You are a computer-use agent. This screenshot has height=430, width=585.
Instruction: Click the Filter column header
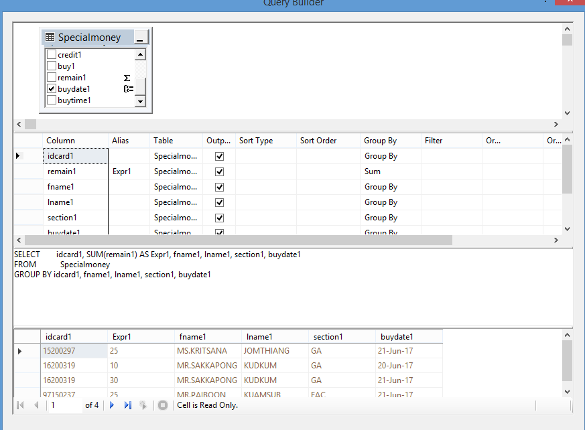pyautogui.click(x=452, y=141)
